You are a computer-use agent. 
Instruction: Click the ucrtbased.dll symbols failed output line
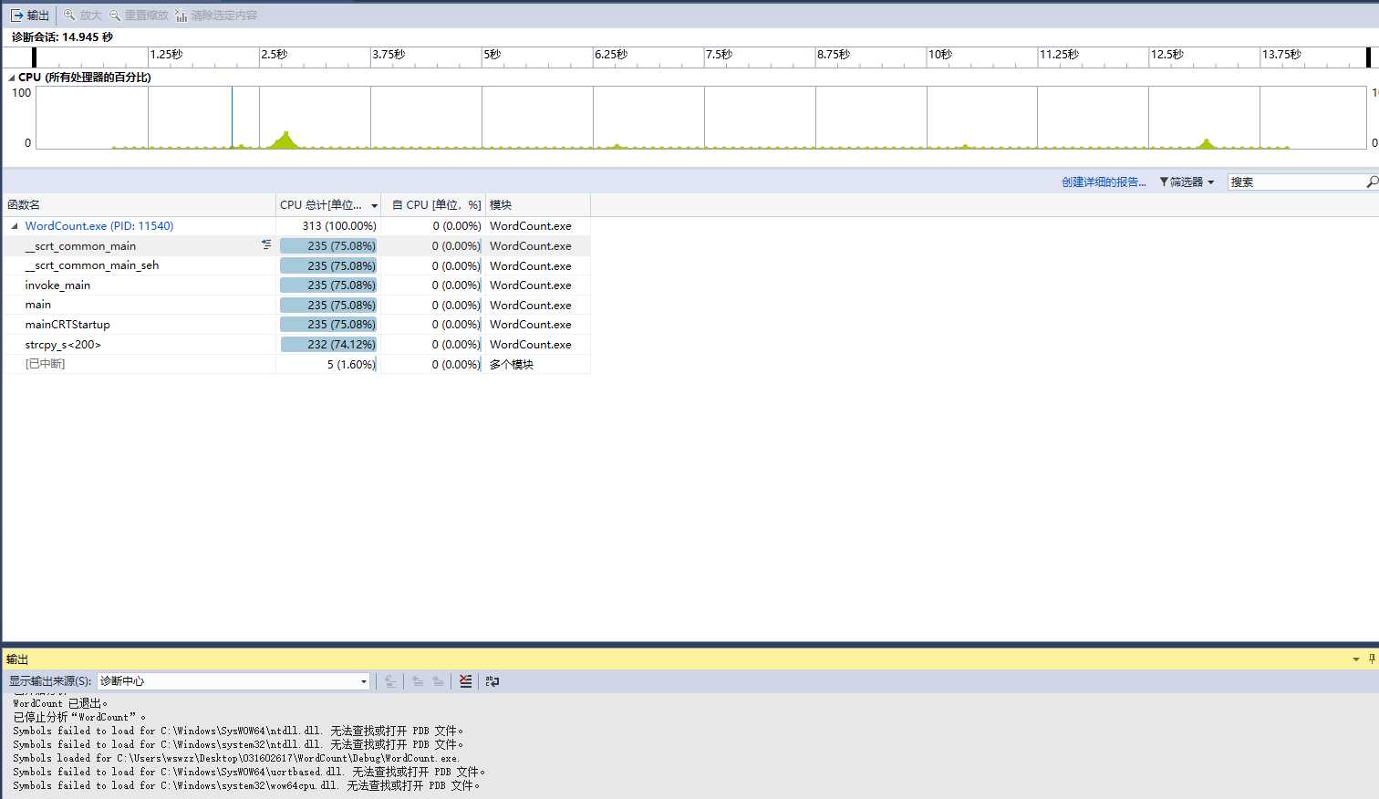[x=249, y=772]
